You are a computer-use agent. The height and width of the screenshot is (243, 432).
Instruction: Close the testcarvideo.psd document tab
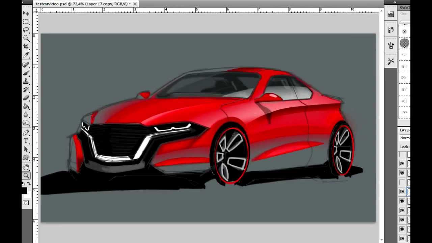click(x=135, y=4)
